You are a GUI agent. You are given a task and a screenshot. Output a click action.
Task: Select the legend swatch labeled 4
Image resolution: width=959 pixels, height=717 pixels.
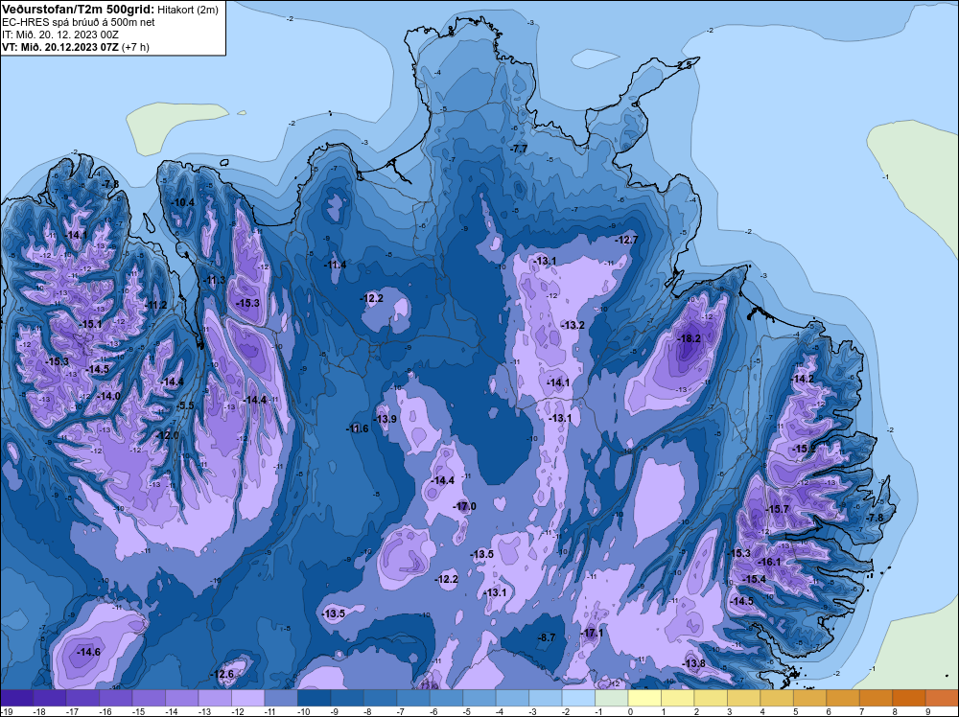(777, 698)
